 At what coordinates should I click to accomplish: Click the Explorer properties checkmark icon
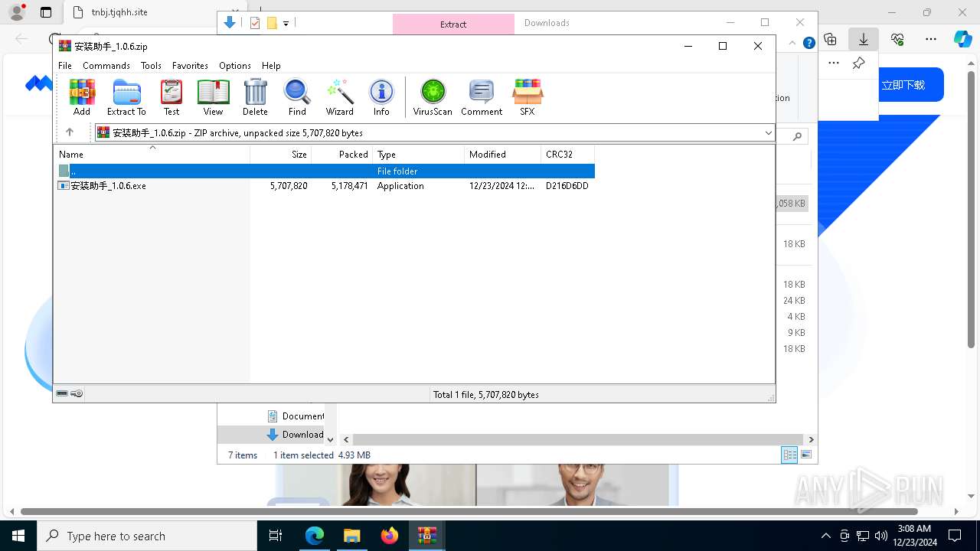tap(255, 23)
